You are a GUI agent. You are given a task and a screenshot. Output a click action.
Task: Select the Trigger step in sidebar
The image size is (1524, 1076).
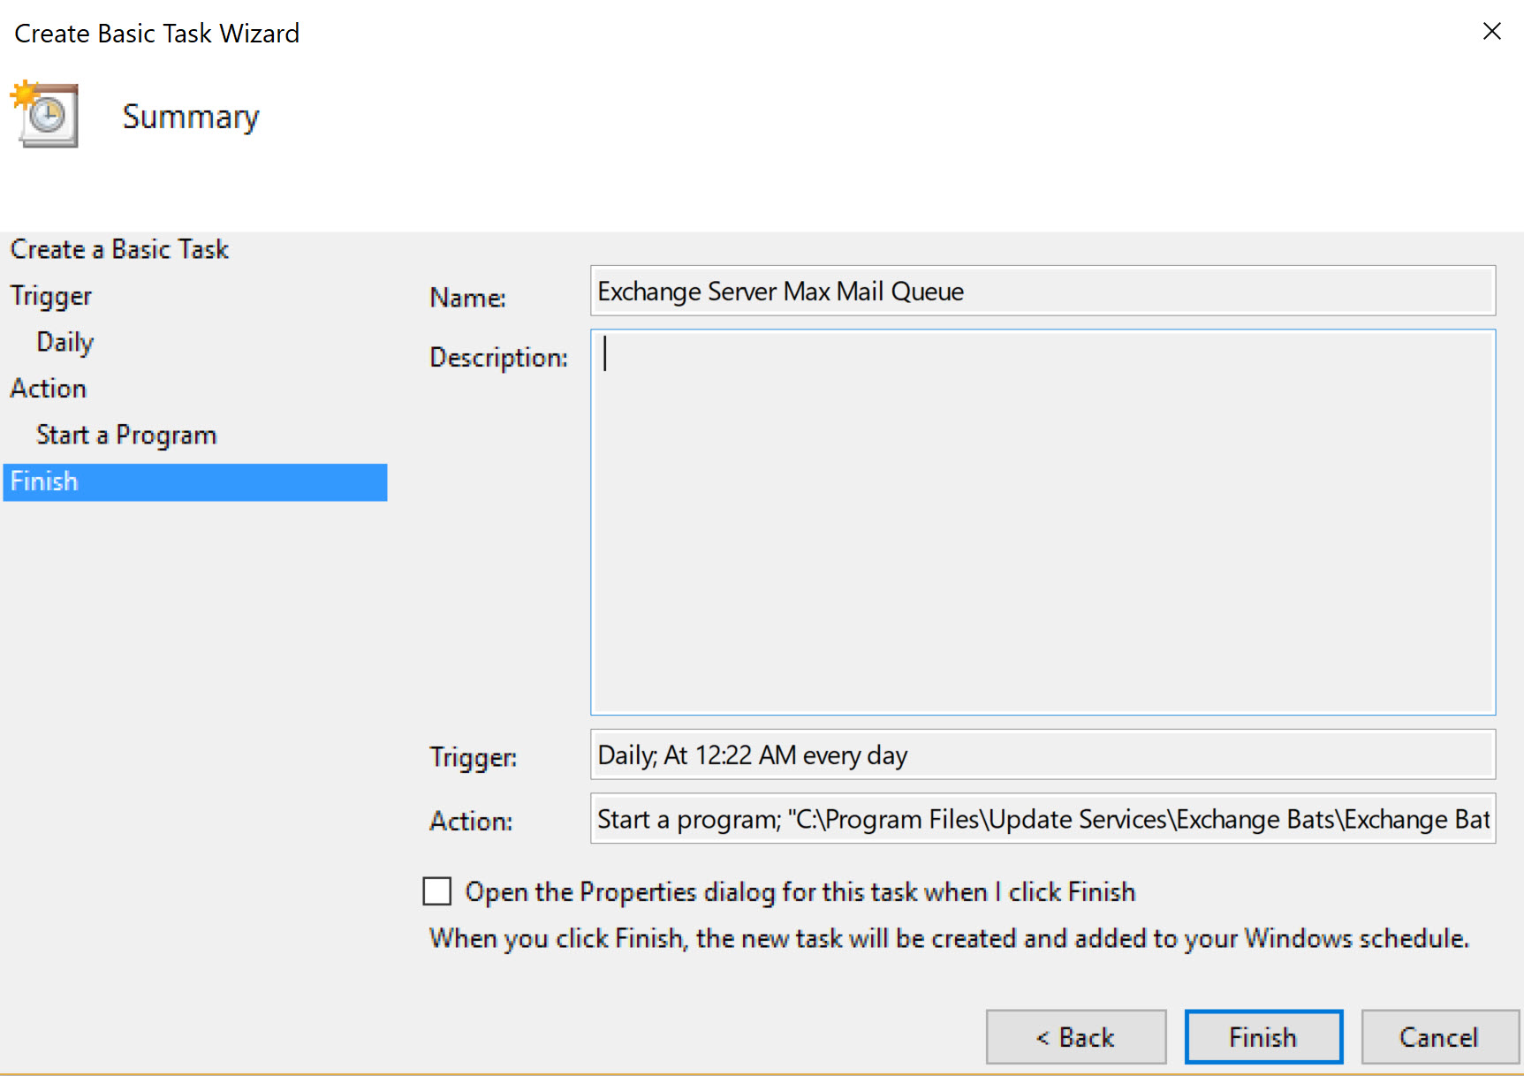pyautogui.click(x=50, y=296)
